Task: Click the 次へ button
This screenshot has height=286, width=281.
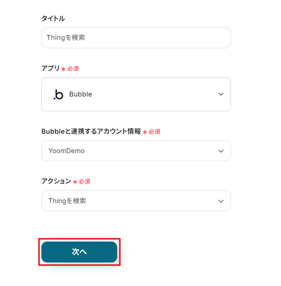Action: [x=79, y=252]
